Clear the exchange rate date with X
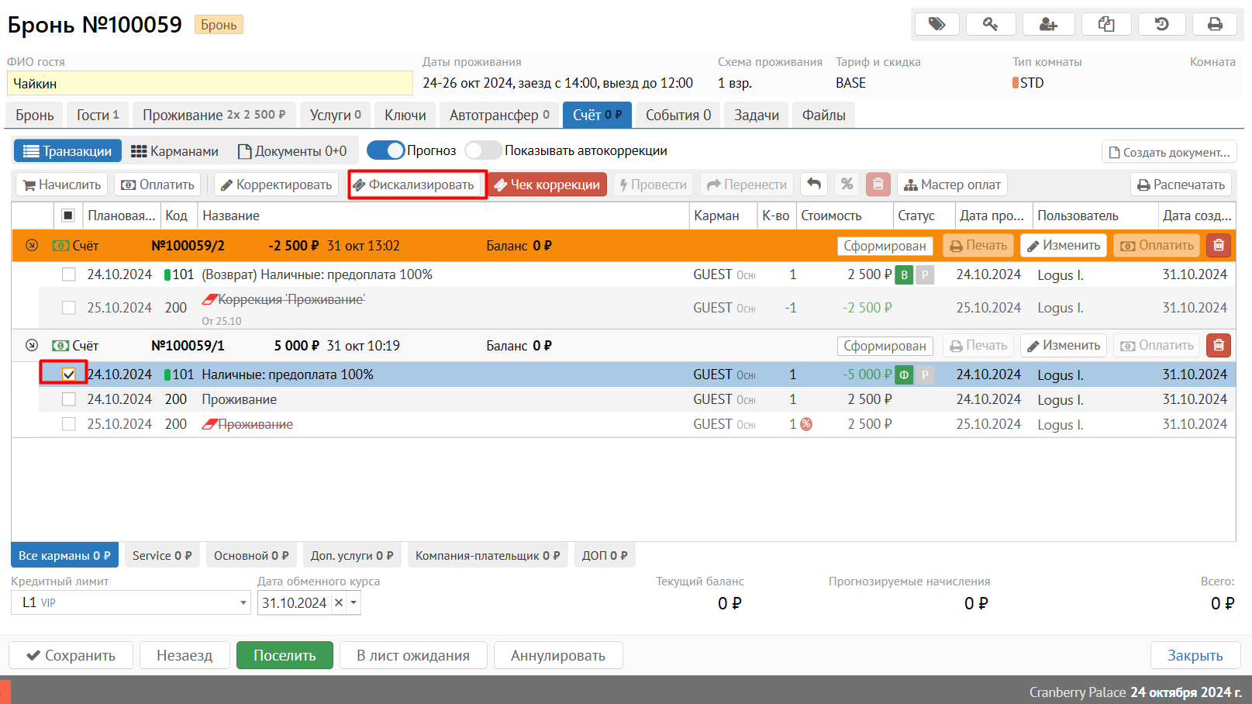This screenshot has width=1252, height=704. tap(339, 602)
